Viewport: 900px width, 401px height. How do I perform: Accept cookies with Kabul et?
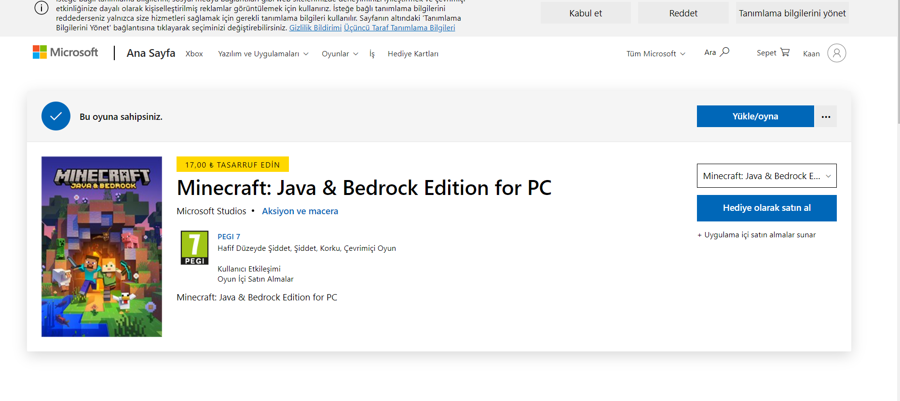(x=585, y=13)
